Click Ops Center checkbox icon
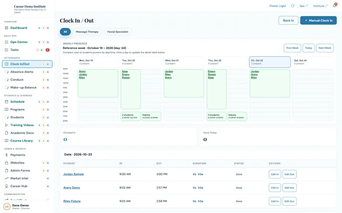The height and width of the screenshot is (213, 342). point(6,42)
